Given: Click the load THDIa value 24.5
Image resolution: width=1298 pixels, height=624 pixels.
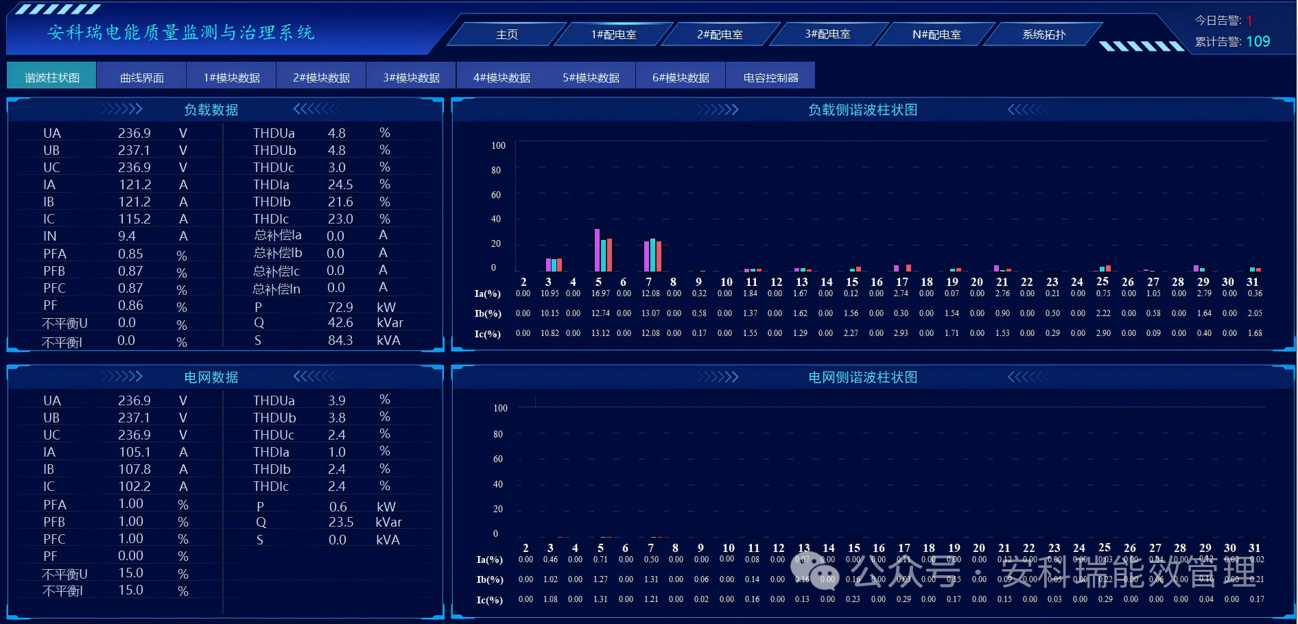Looking at the screenshot, I should coord(340,184).
